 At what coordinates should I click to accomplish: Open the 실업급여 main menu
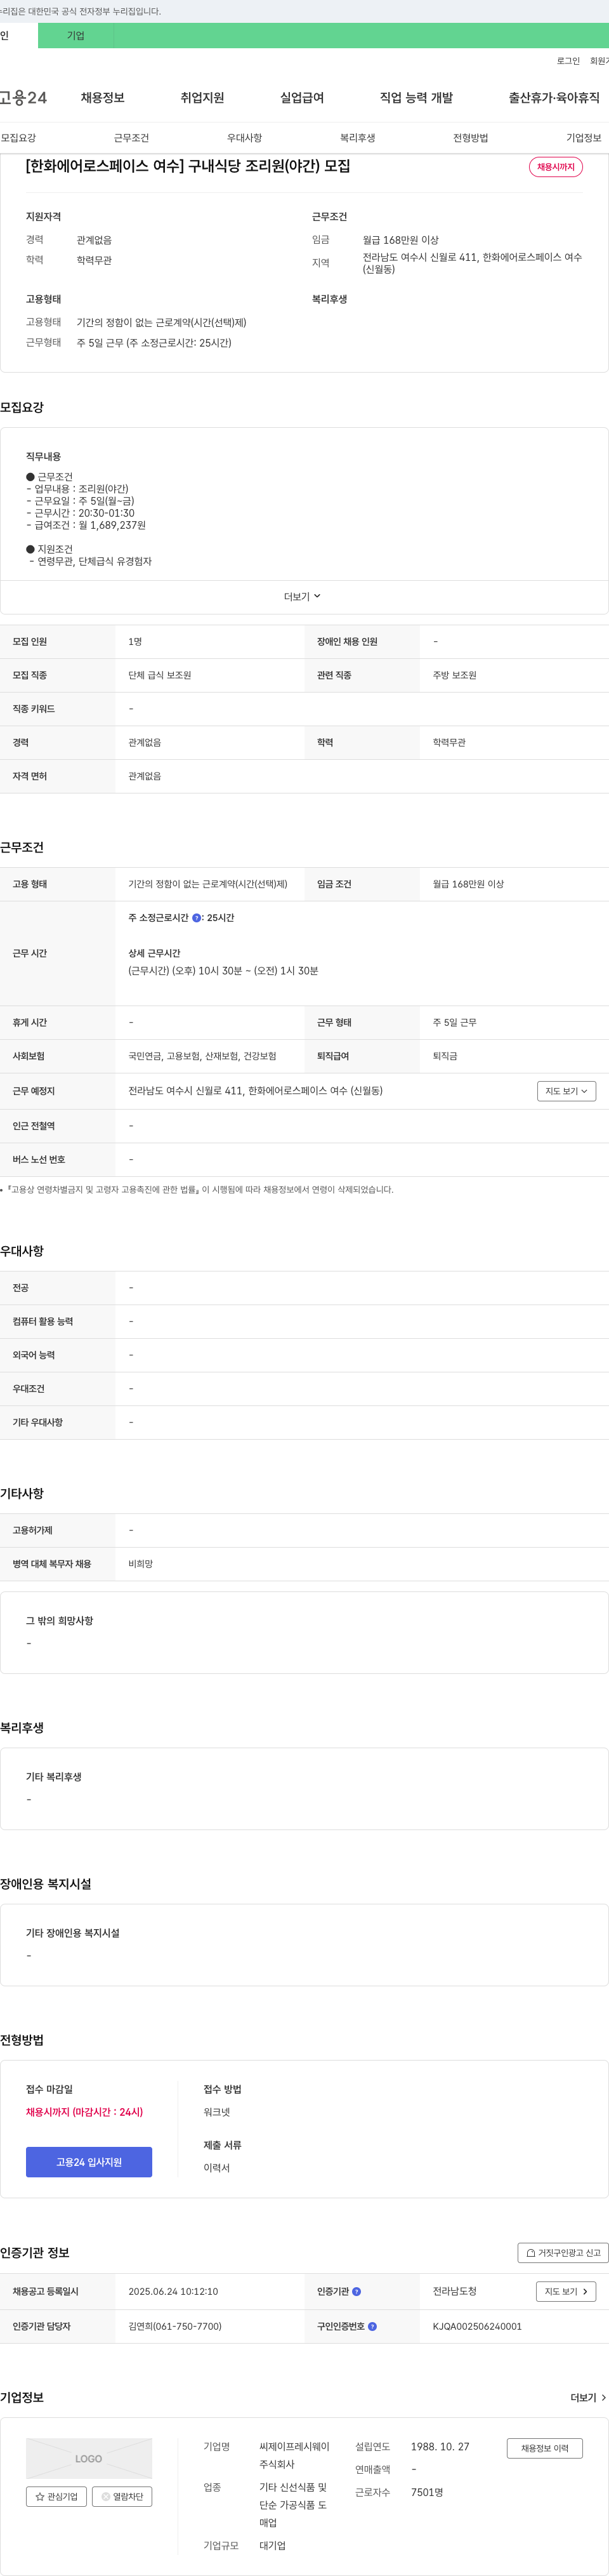pos(302,97)
